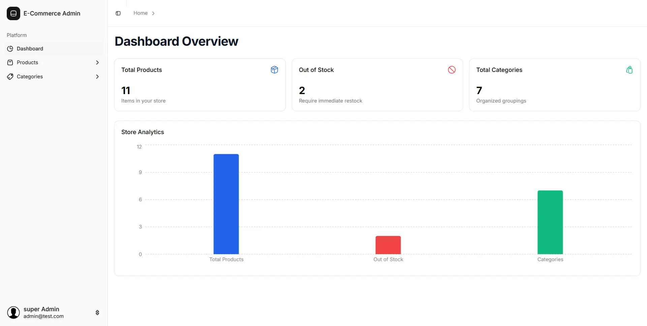Screen dimensions: 647x326
Task: Open the super Admin account switcher arrows
Action: point(97,313)
